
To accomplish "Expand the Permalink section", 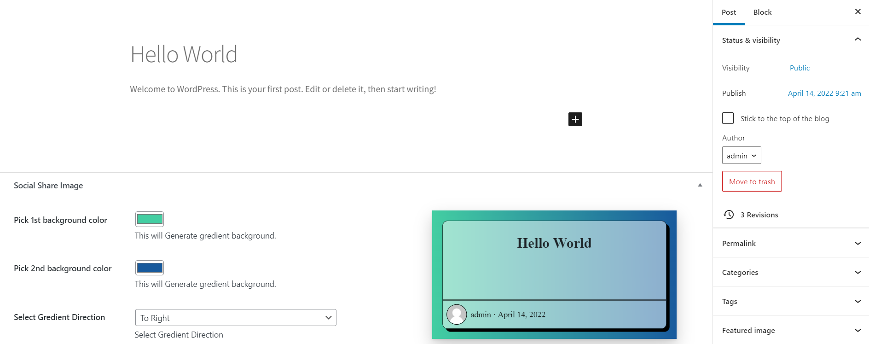I will pyautogui.click(x=791, y=243).
